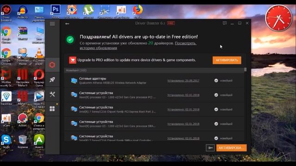Viewport: 296px width, 166px height.
Task: Select the Xeon E3-1200 processor DRA... entry
Action: coord(117,126)
